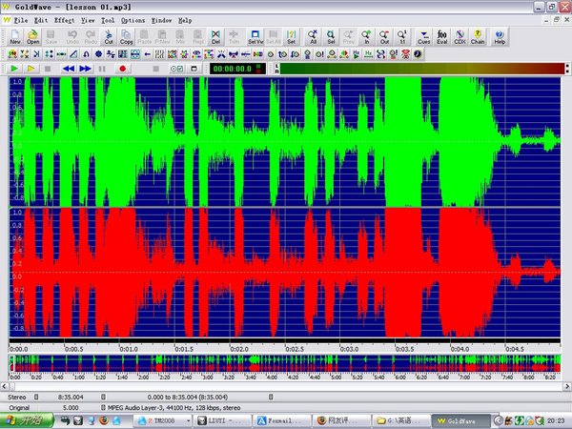
Task: Click the Set selection markers icon
Action: (x=291, y=37)
